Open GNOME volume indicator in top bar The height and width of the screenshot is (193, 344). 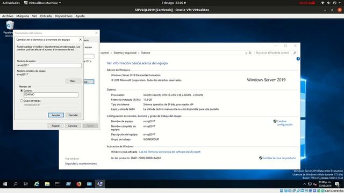tap(328, 3)
